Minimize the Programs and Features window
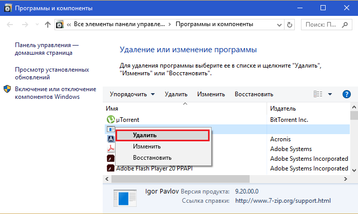The image size is (358, 214). 300,8
